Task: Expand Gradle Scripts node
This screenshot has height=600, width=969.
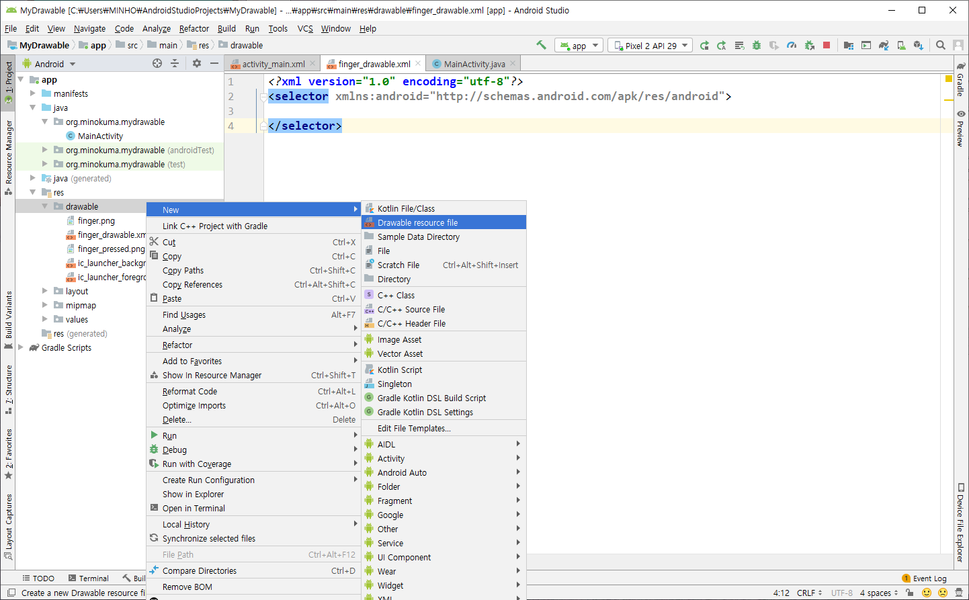Action: coord(21,347)
